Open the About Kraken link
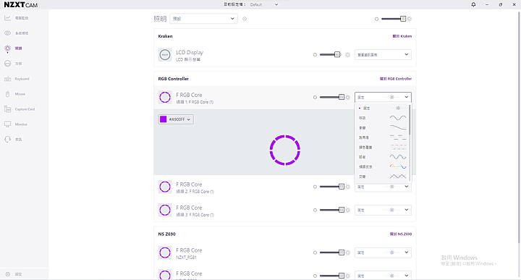Viewport: 521px width, 280px height. [402, 36]
